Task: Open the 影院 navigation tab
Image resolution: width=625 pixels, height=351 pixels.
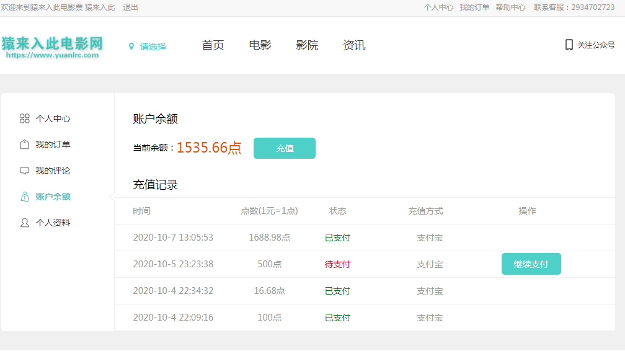Action: point(307,45)
